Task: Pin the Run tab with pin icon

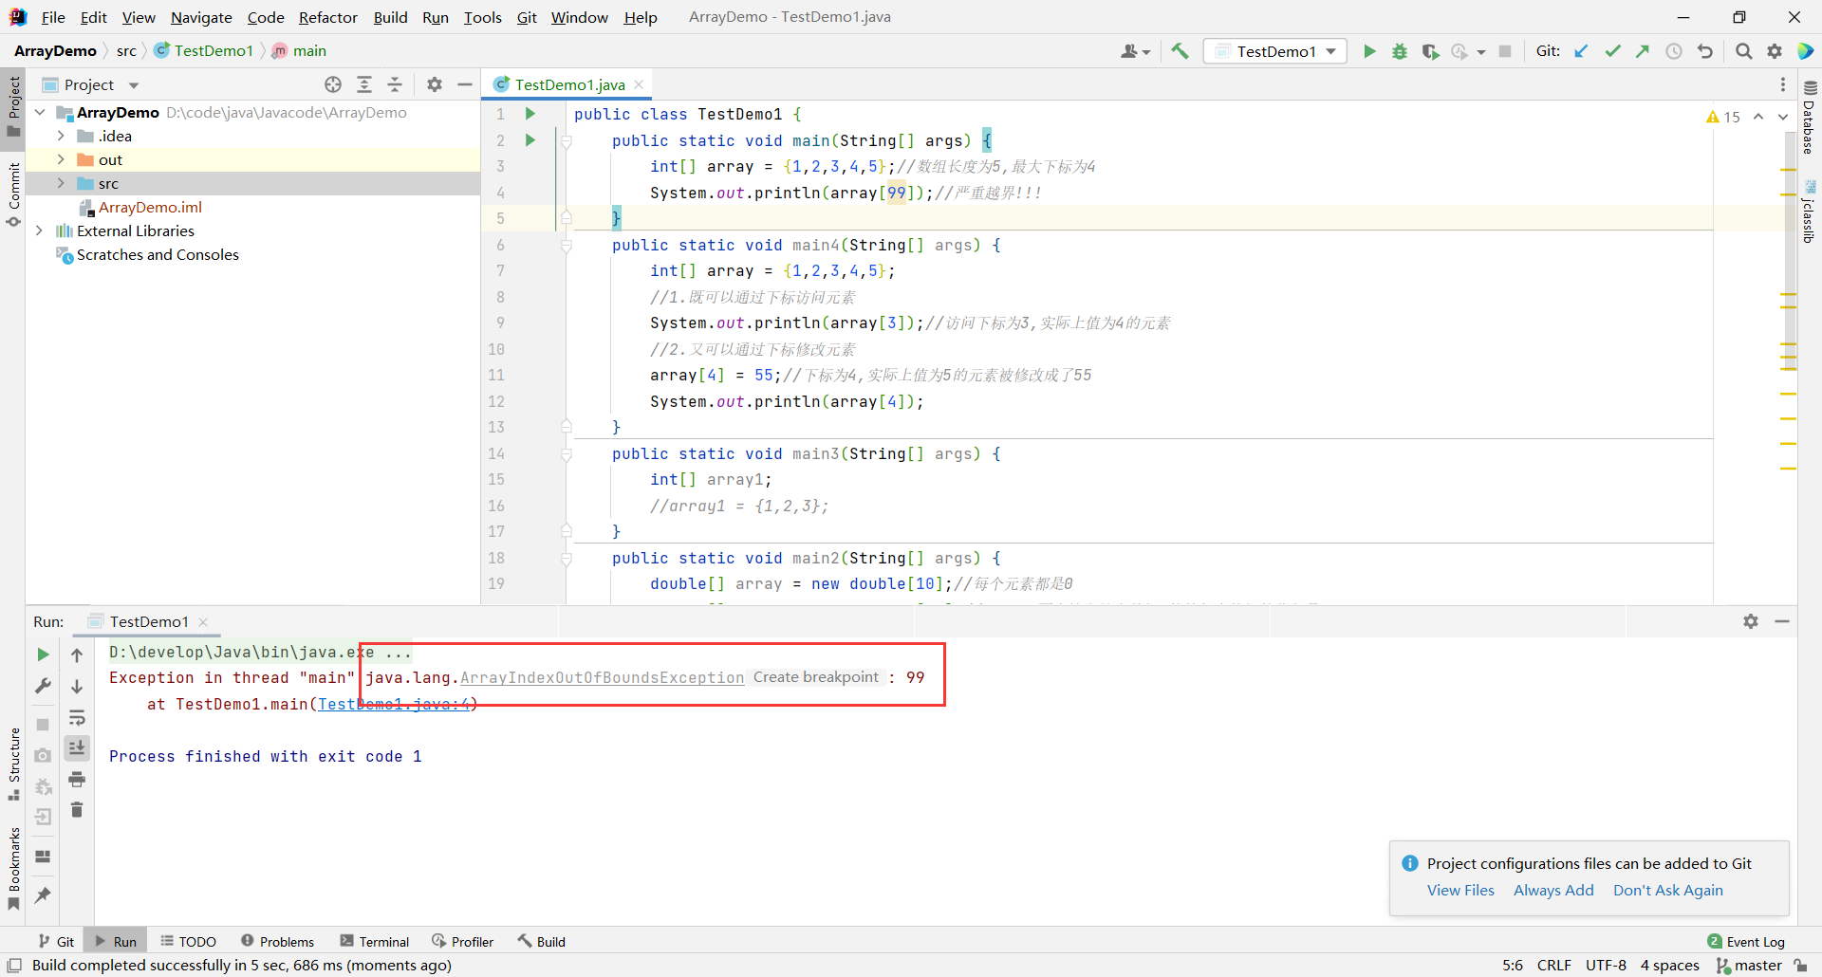Action: click(x=43, y=894)
